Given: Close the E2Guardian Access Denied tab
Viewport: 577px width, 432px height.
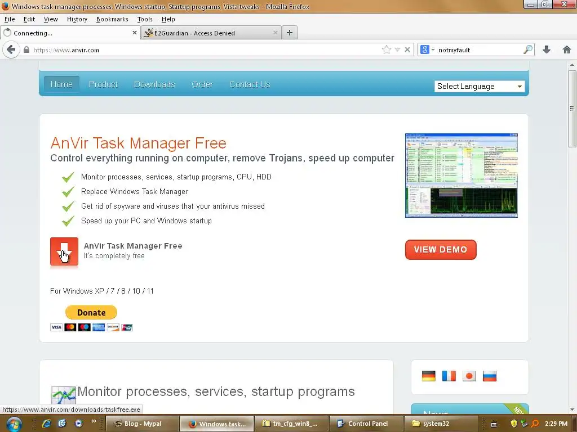Looking at the screenshot, I should (275, 33).
